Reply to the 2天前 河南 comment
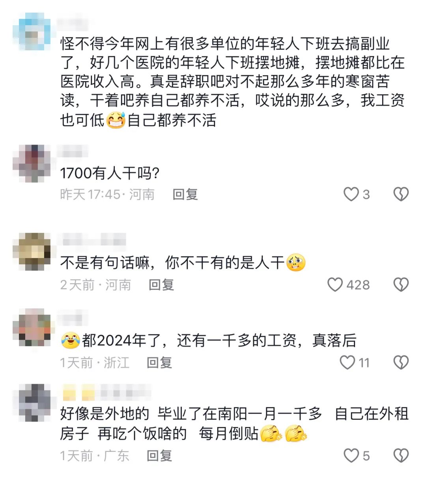 [161, 284]
